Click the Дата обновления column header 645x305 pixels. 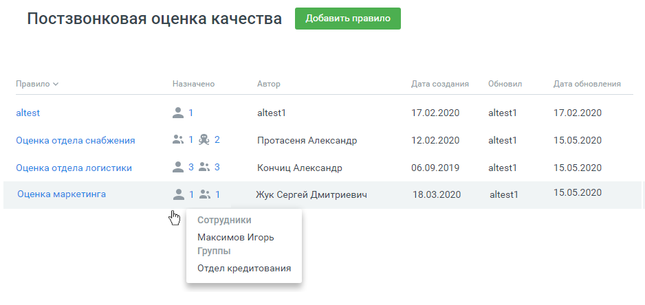587,84
